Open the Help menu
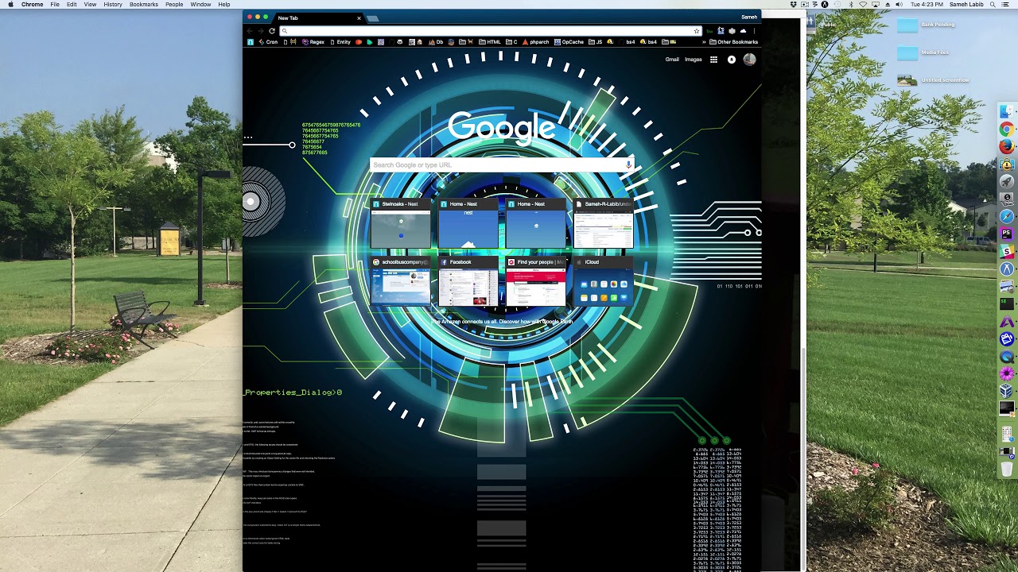 [224, 5]
